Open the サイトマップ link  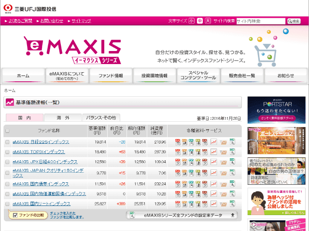pyautogui.click(x=81, y=21)
